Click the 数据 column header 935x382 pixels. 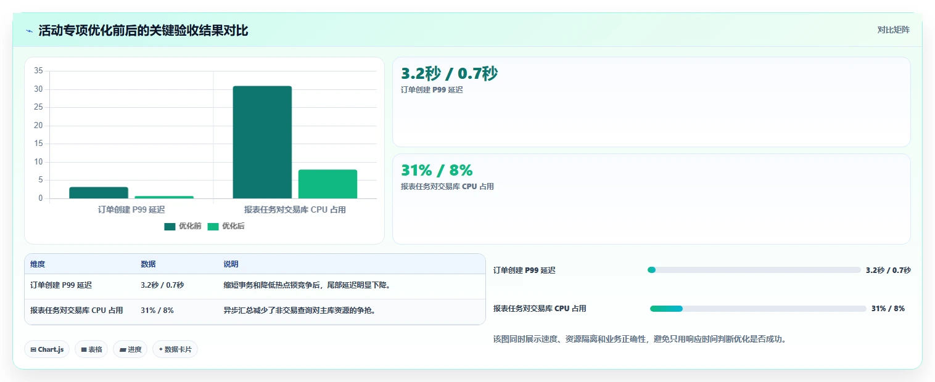click(x=148, y=264)
